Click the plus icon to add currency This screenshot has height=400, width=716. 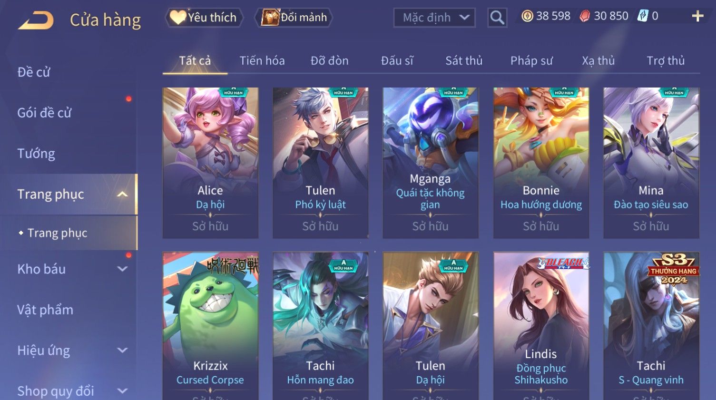(x=697, y=16)
